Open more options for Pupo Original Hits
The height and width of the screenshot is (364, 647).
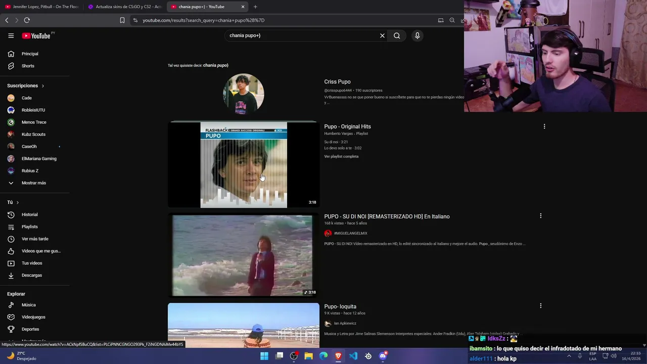point(544,126)
